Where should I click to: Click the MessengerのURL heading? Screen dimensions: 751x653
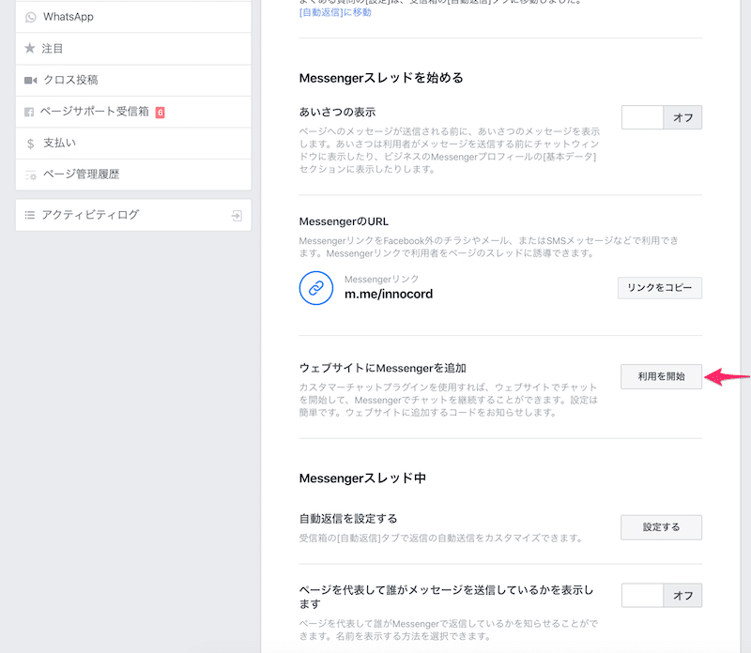(x=344, y=221)
